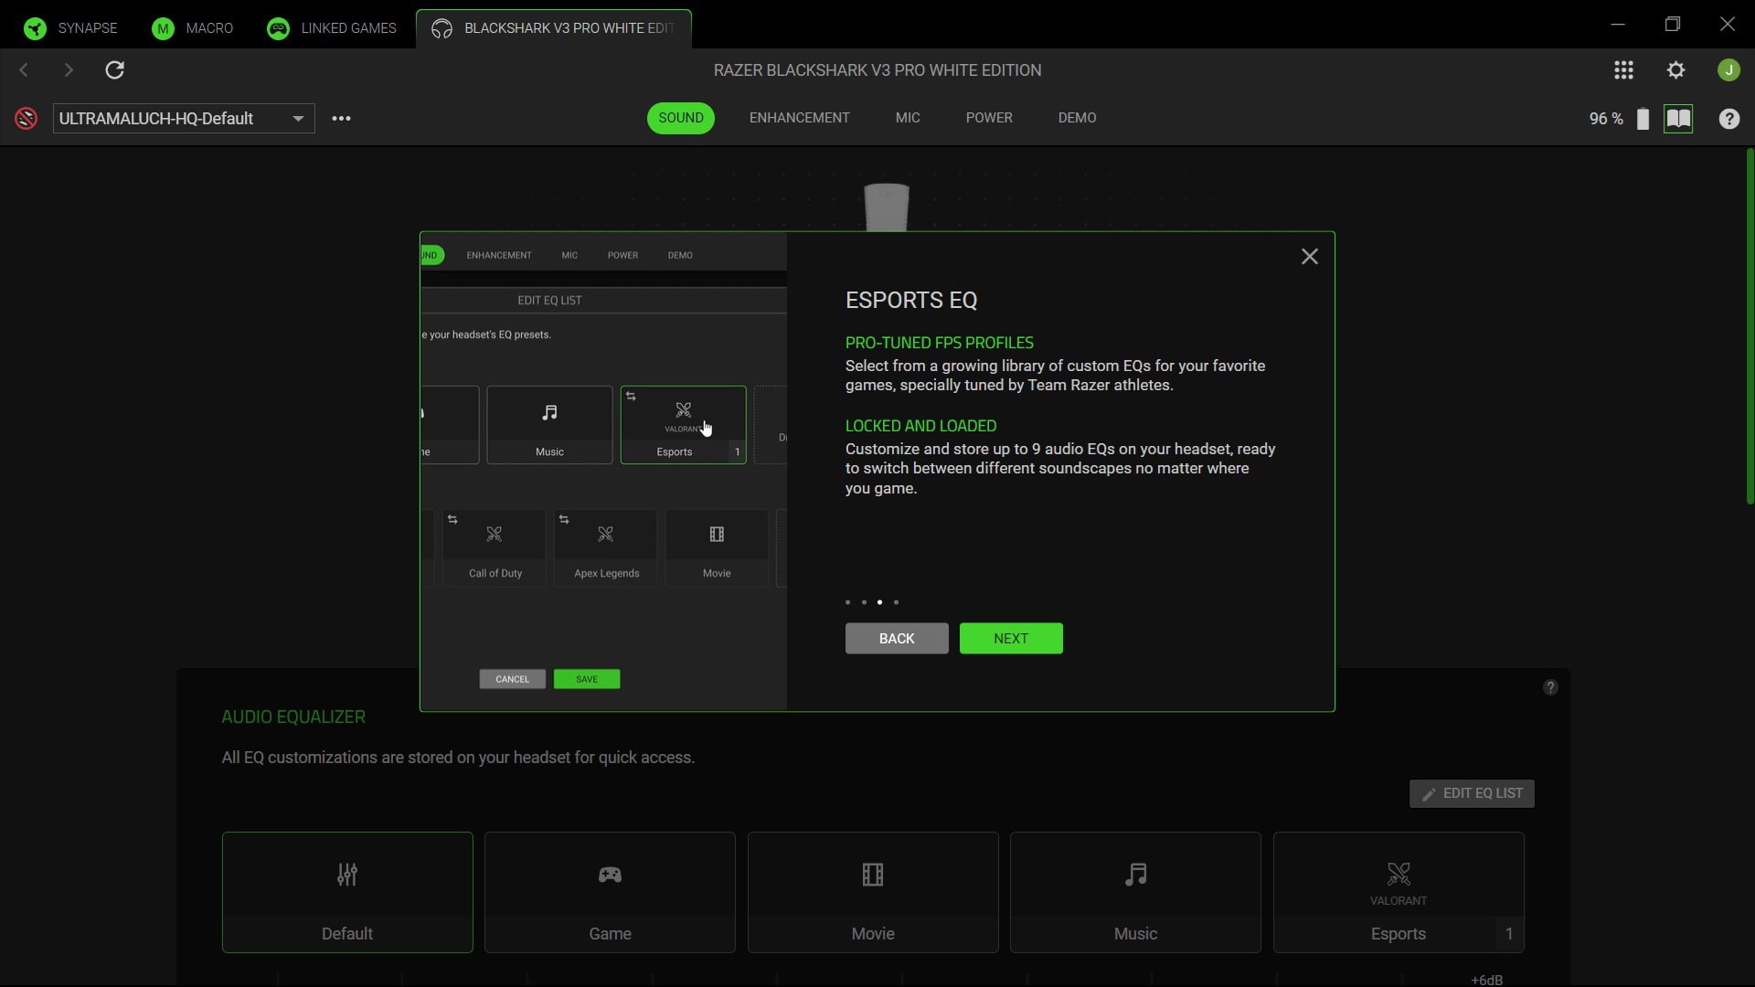The width and height of the screenshot is (1755, 987).
Task: Go to the Power section
Action: click(989, 118)
